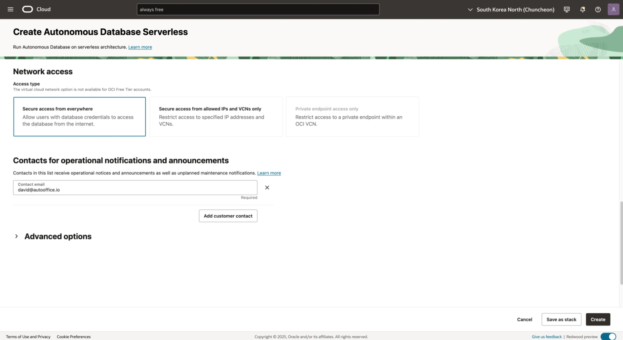Screen dimensions: 623x340
Task: Open the notifications bell
Action: [x=582, y=10]
